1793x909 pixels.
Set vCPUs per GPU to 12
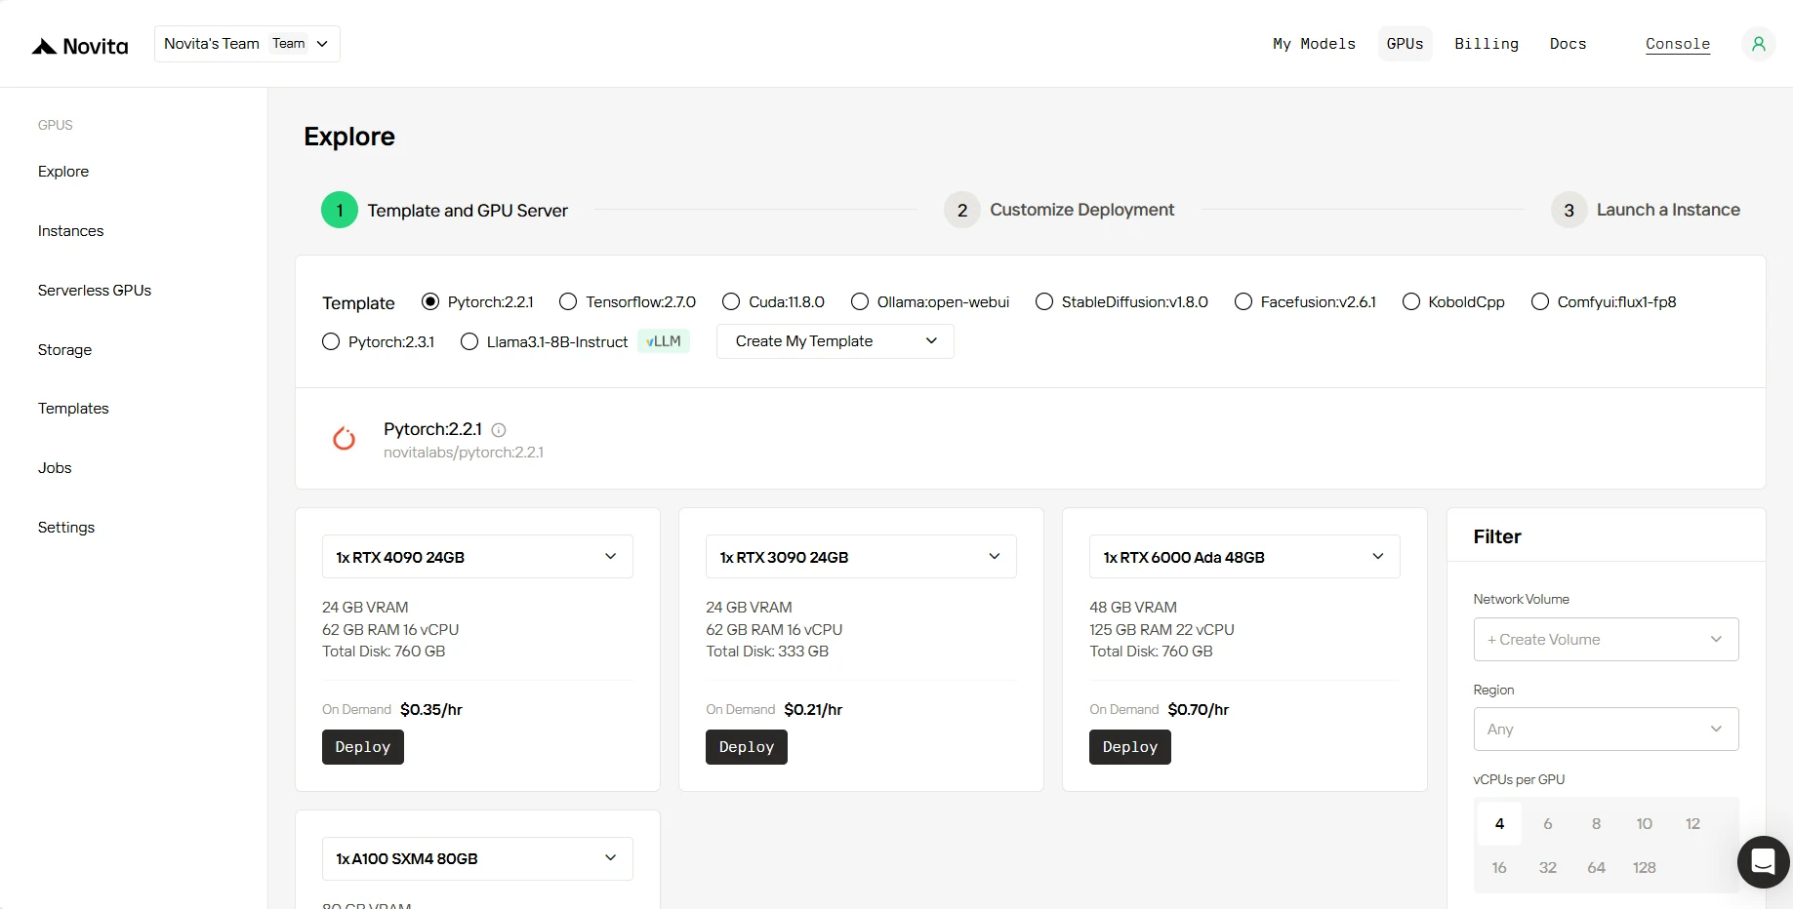point(1693,824)
